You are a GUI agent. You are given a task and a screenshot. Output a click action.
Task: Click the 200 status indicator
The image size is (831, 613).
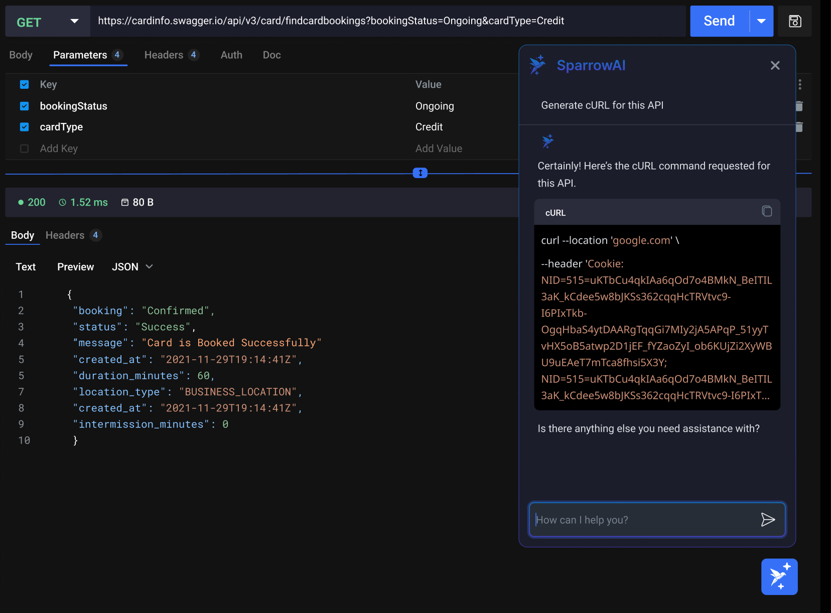coord(32,202)
